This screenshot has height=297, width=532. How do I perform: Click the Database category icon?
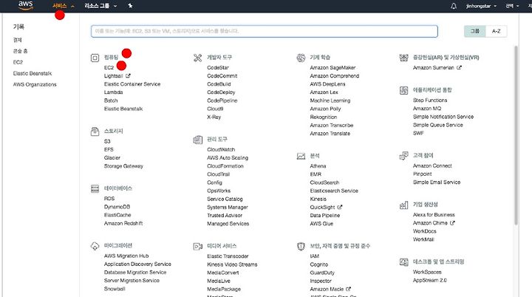point(95,188)
